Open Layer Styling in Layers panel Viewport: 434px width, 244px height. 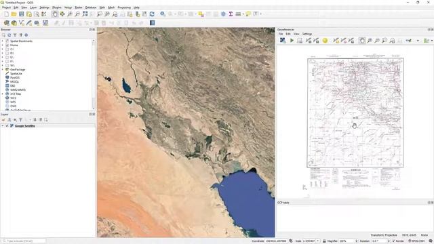tap(3, 120)
